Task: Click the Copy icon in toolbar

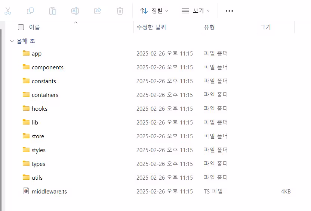Action: tap(30, 11)
